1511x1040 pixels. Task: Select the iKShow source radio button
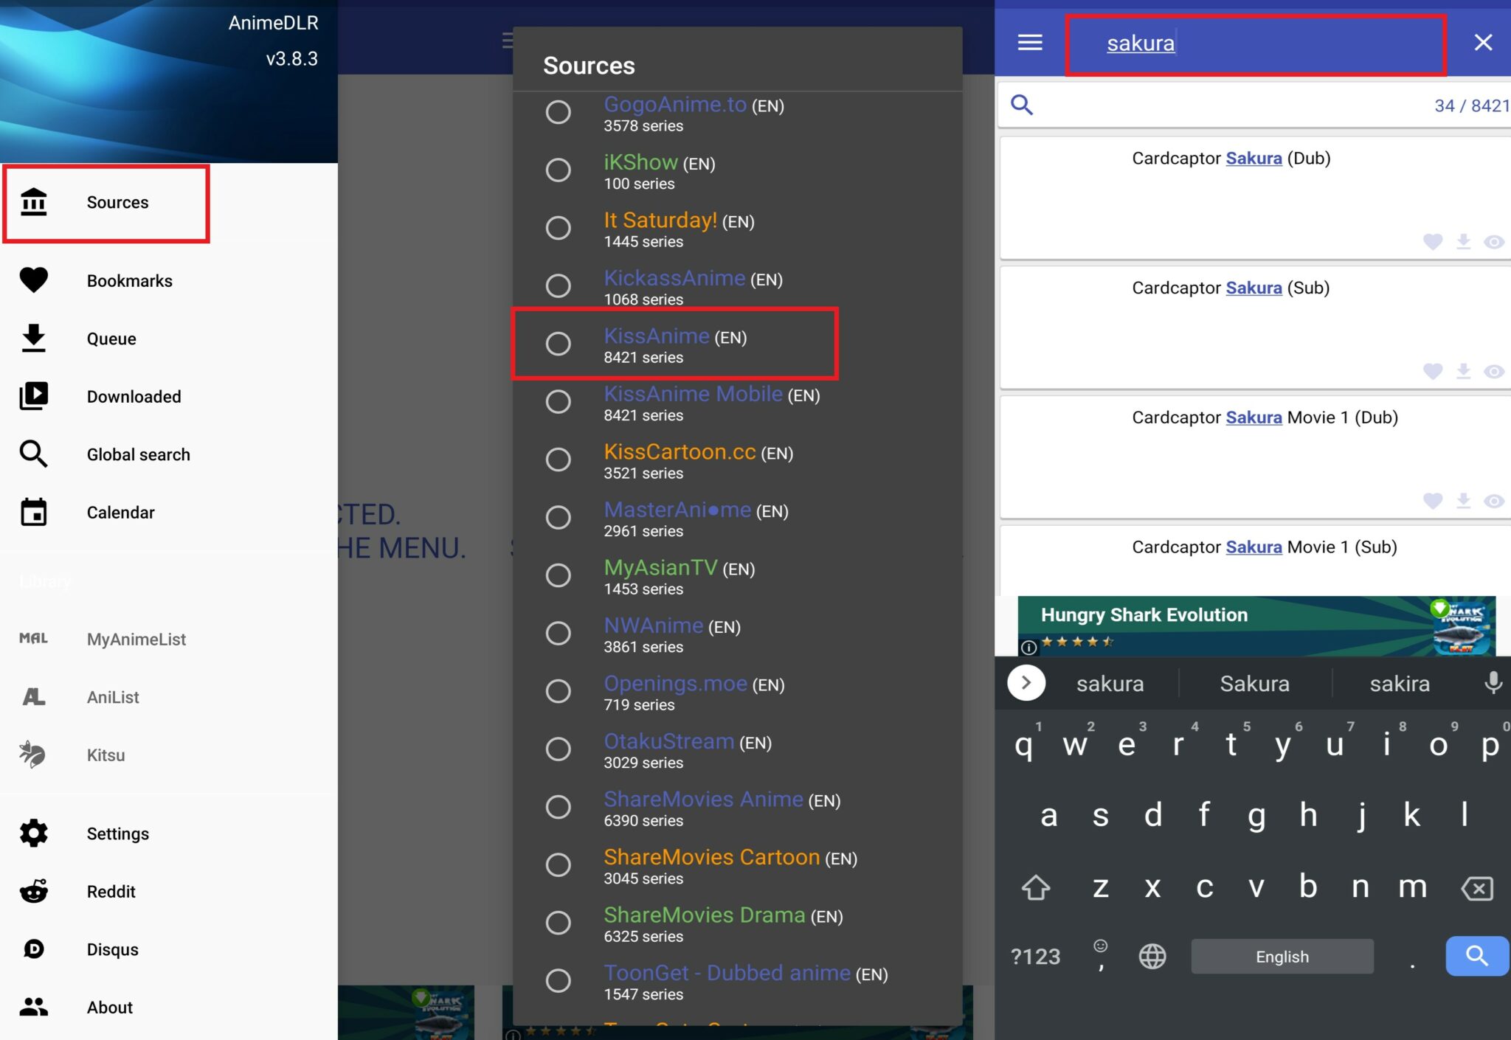coord(559,170)
